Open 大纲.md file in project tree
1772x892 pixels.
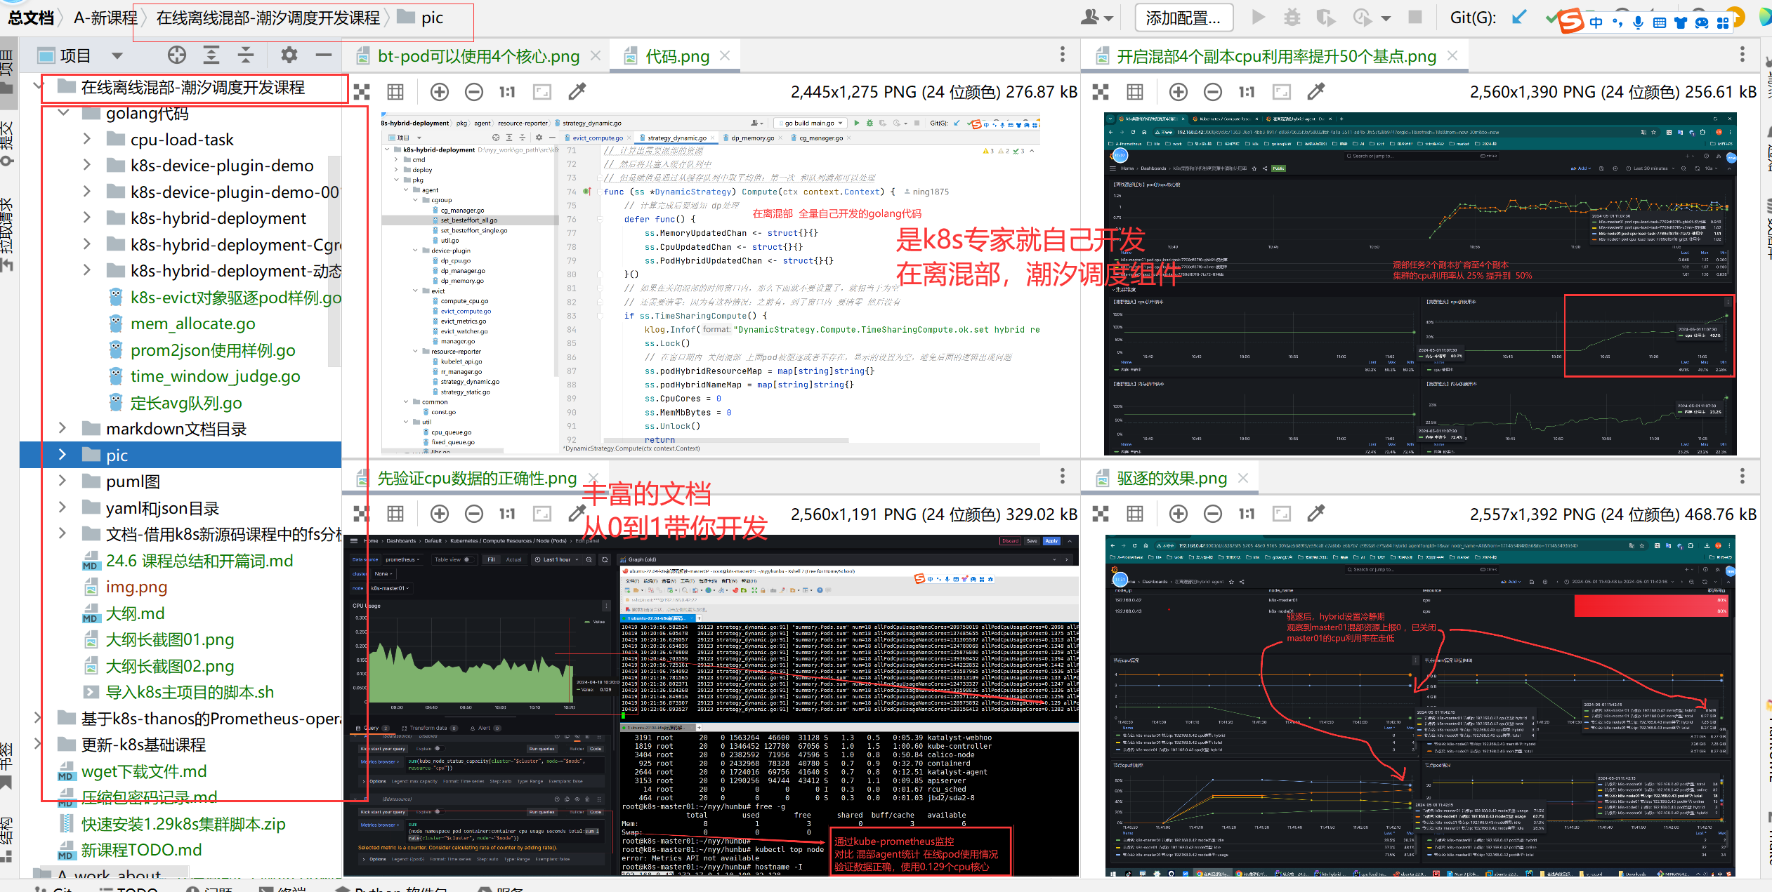(x=135, y=613)
